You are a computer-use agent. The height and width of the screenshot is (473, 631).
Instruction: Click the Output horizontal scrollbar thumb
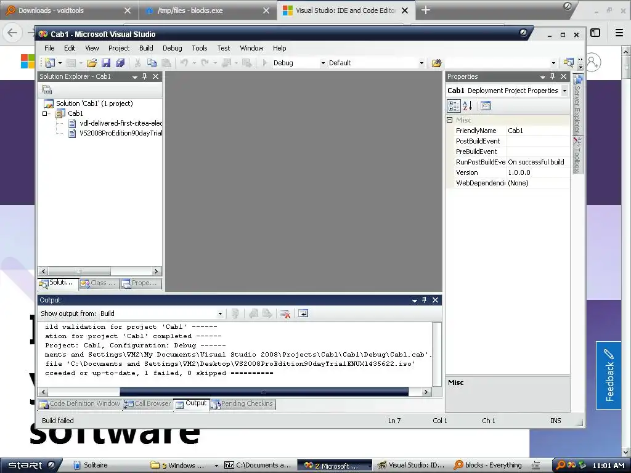tap(264, 392)
